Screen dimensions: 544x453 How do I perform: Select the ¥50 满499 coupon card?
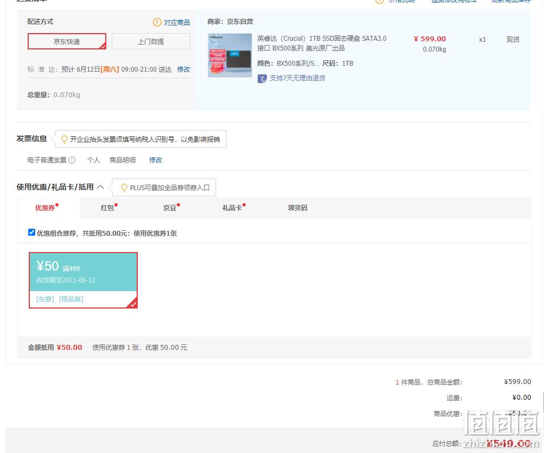coord(84,280)
